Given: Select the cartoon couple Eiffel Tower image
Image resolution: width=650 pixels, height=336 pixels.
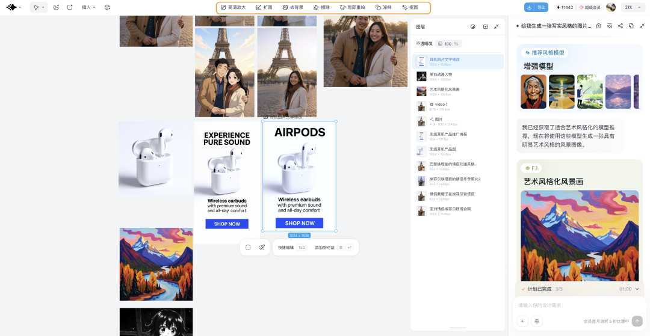Looking at the screenshot, I should pyautogui.click(x=224, y=72).
